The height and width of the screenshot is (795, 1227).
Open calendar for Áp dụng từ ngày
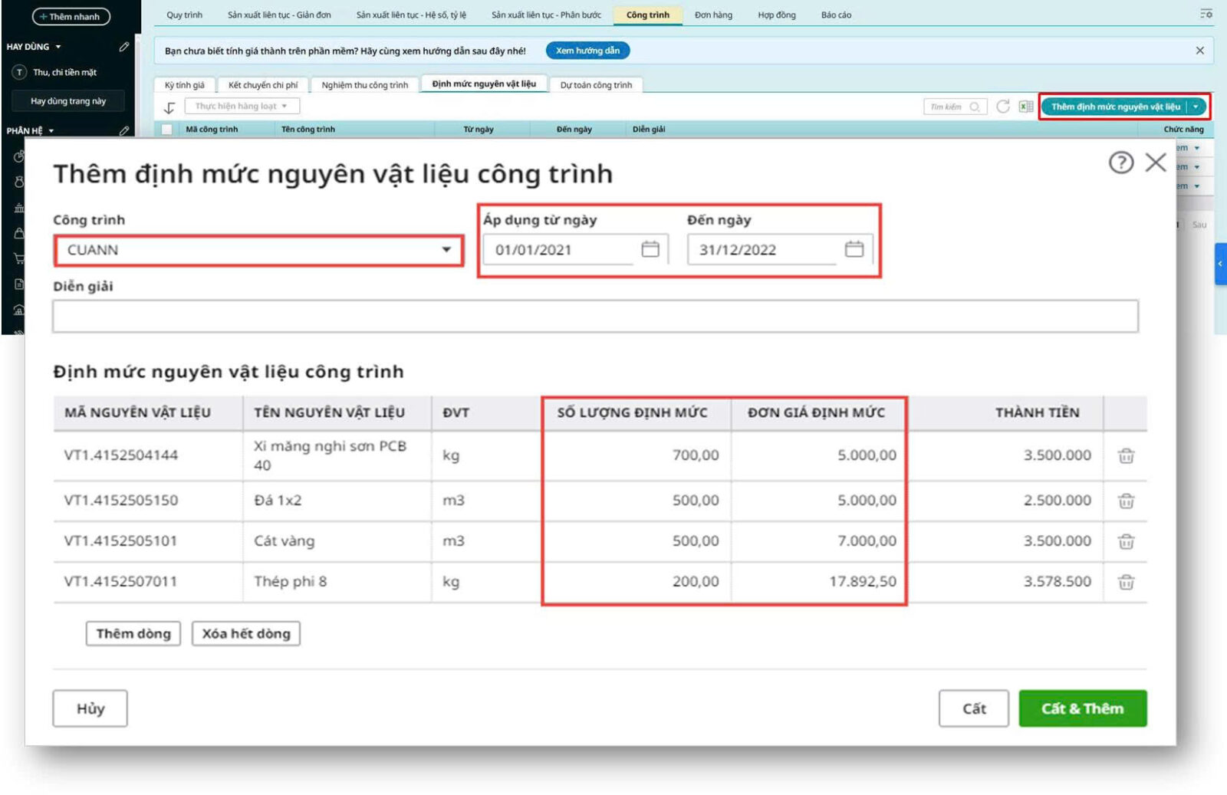tap(650, 249)
